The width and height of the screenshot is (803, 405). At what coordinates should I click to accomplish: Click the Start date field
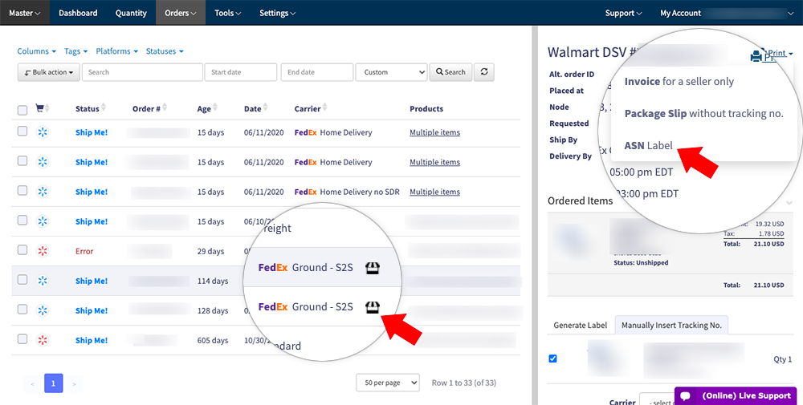[241, 72]
